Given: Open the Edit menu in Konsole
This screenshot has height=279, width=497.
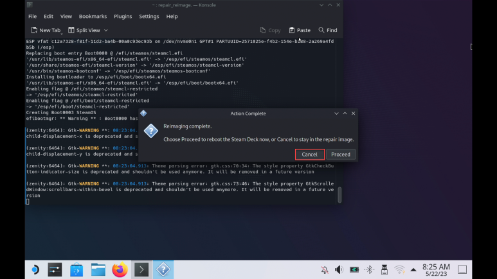Looking at the screenshot, I should click(48, 17).
